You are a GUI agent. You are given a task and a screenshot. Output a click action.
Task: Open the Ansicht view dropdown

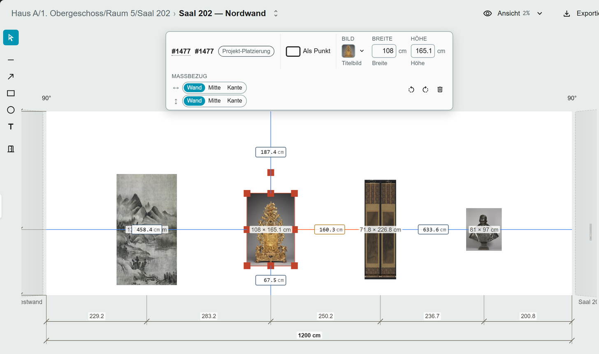tap(513, 14)
